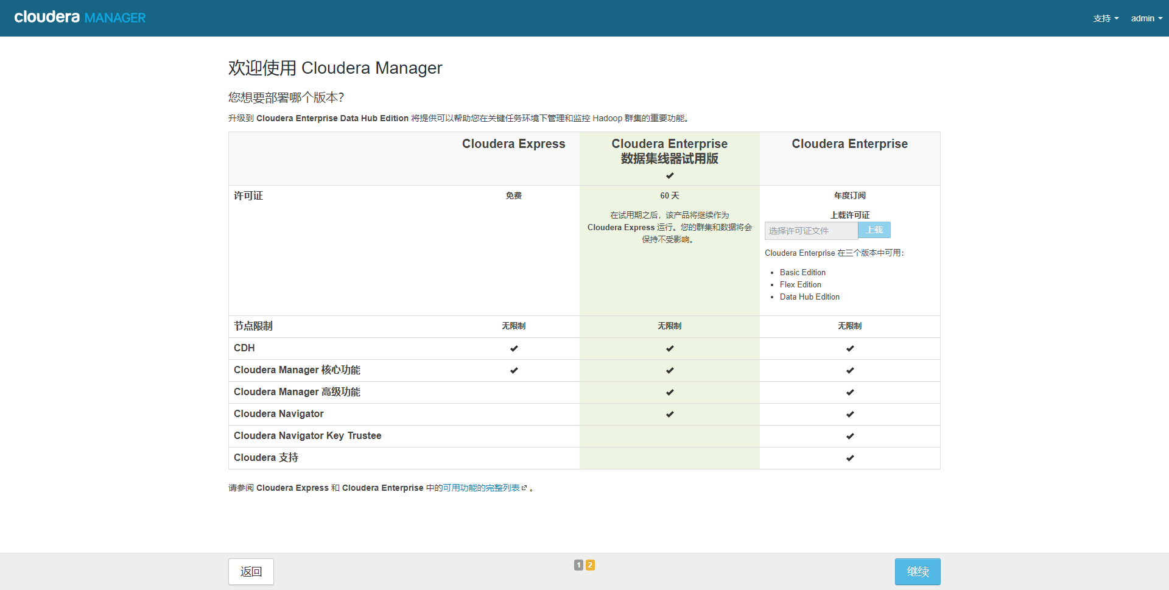Click the 返回 back button
Screen dimensions: 1169x590
coord(251,572)
